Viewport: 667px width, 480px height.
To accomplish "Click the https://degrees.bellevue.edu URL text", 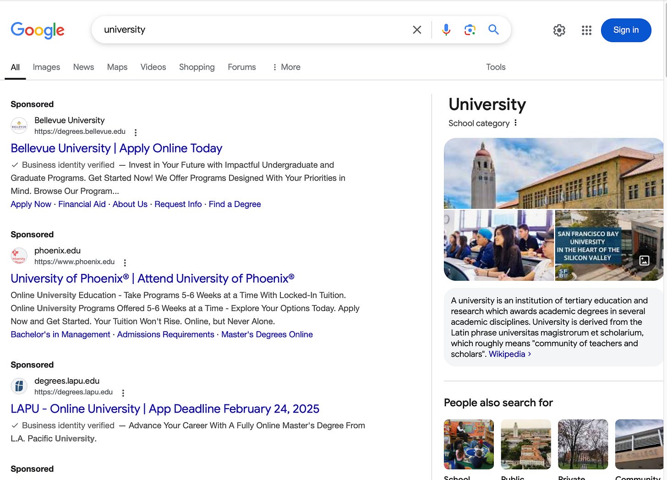I will coord(80,131).
